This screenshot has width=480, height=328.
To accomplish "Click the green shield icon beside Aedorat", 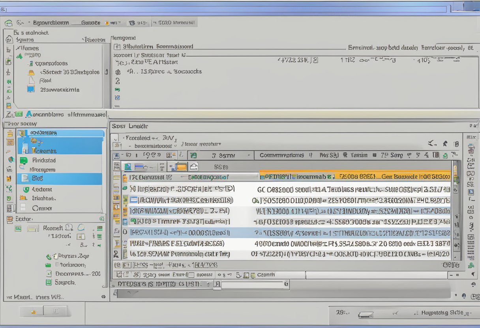I will point(26,190).
